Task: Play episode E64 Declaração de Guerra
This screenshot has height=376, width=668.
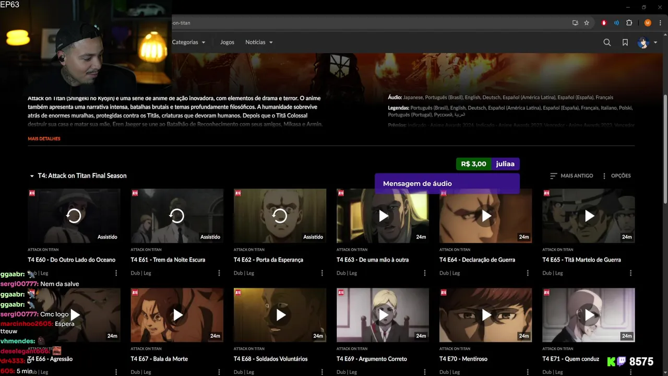Action: coord(486,216)
